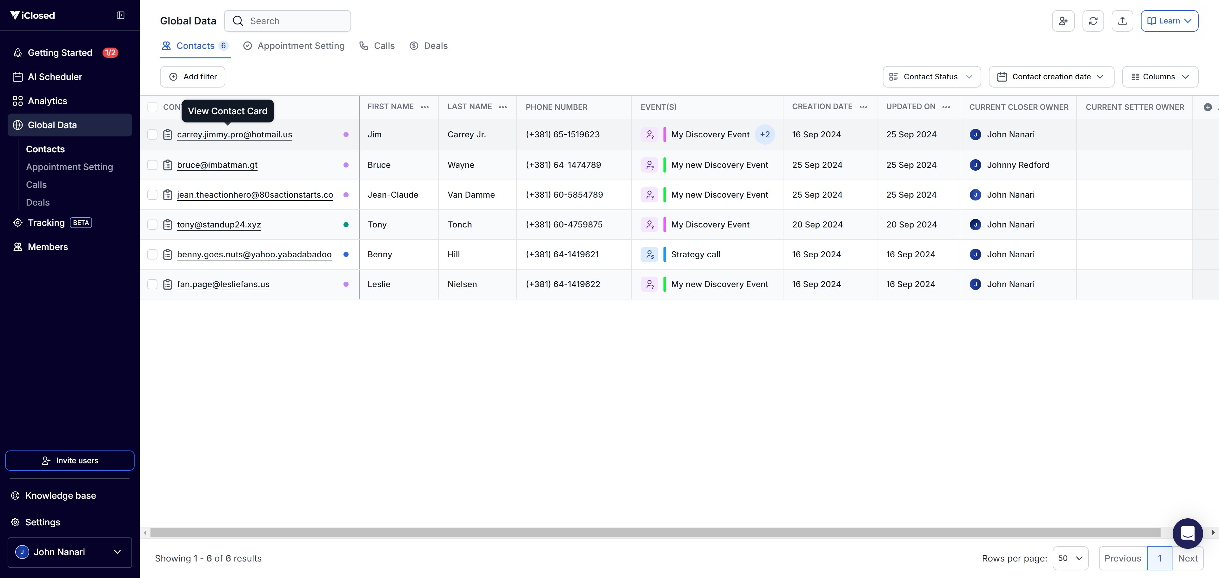The image size is (1219, 578).
Task: Click the Global Data search field
Action: tap(293, 21)
